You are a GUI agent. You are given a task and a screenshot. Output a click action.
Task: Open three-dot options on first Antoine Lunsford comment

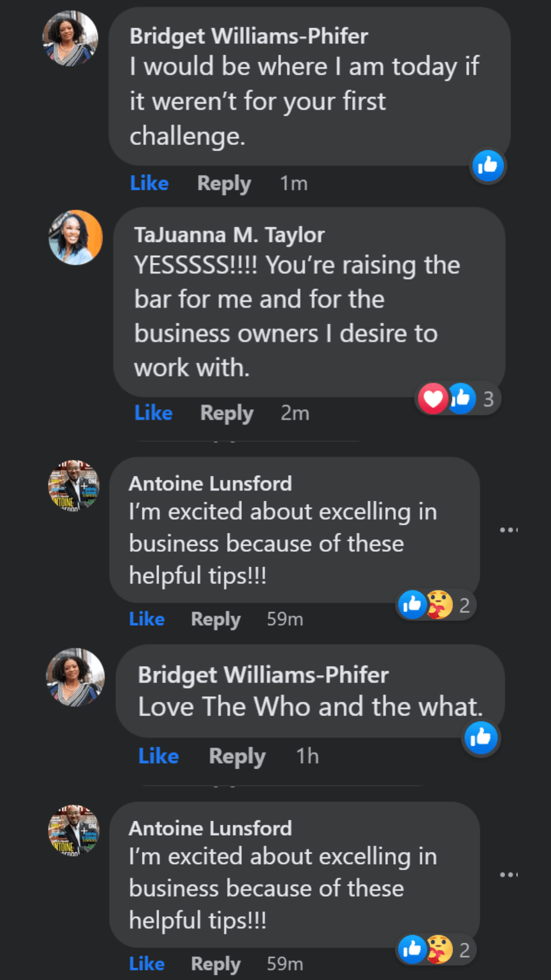coord(509,530)
